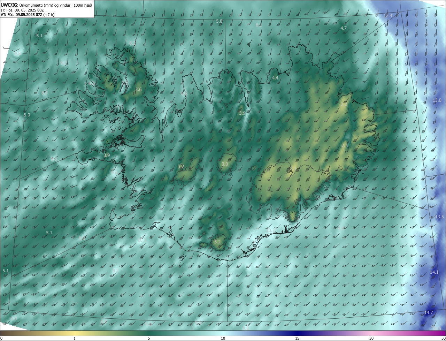This screenshot has height=341, width=446.
Task: Click the 5.0 value label on the map
Action: pyautogui.click(x=27, y=115)
